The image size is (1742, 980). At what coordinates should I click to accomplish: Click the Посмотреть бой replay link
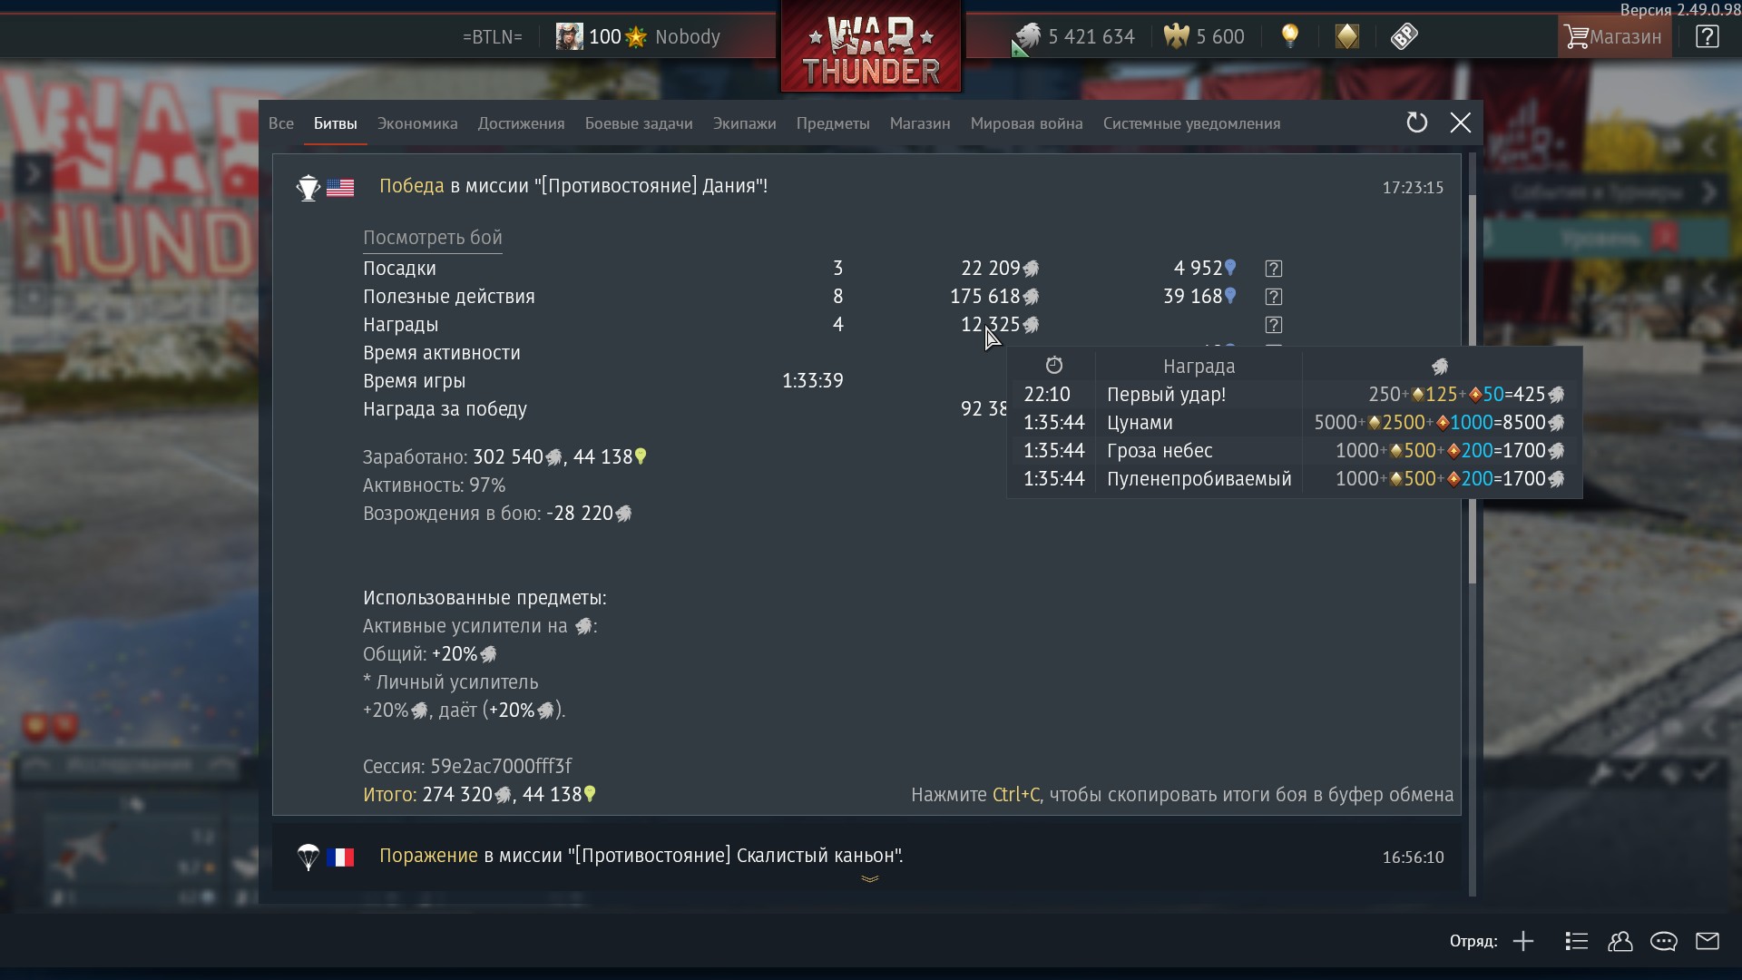pyautogui.click(x=433, y=238)
